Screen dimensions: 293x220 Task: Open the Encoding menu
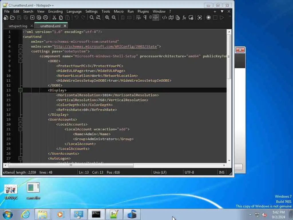(56, 11)
